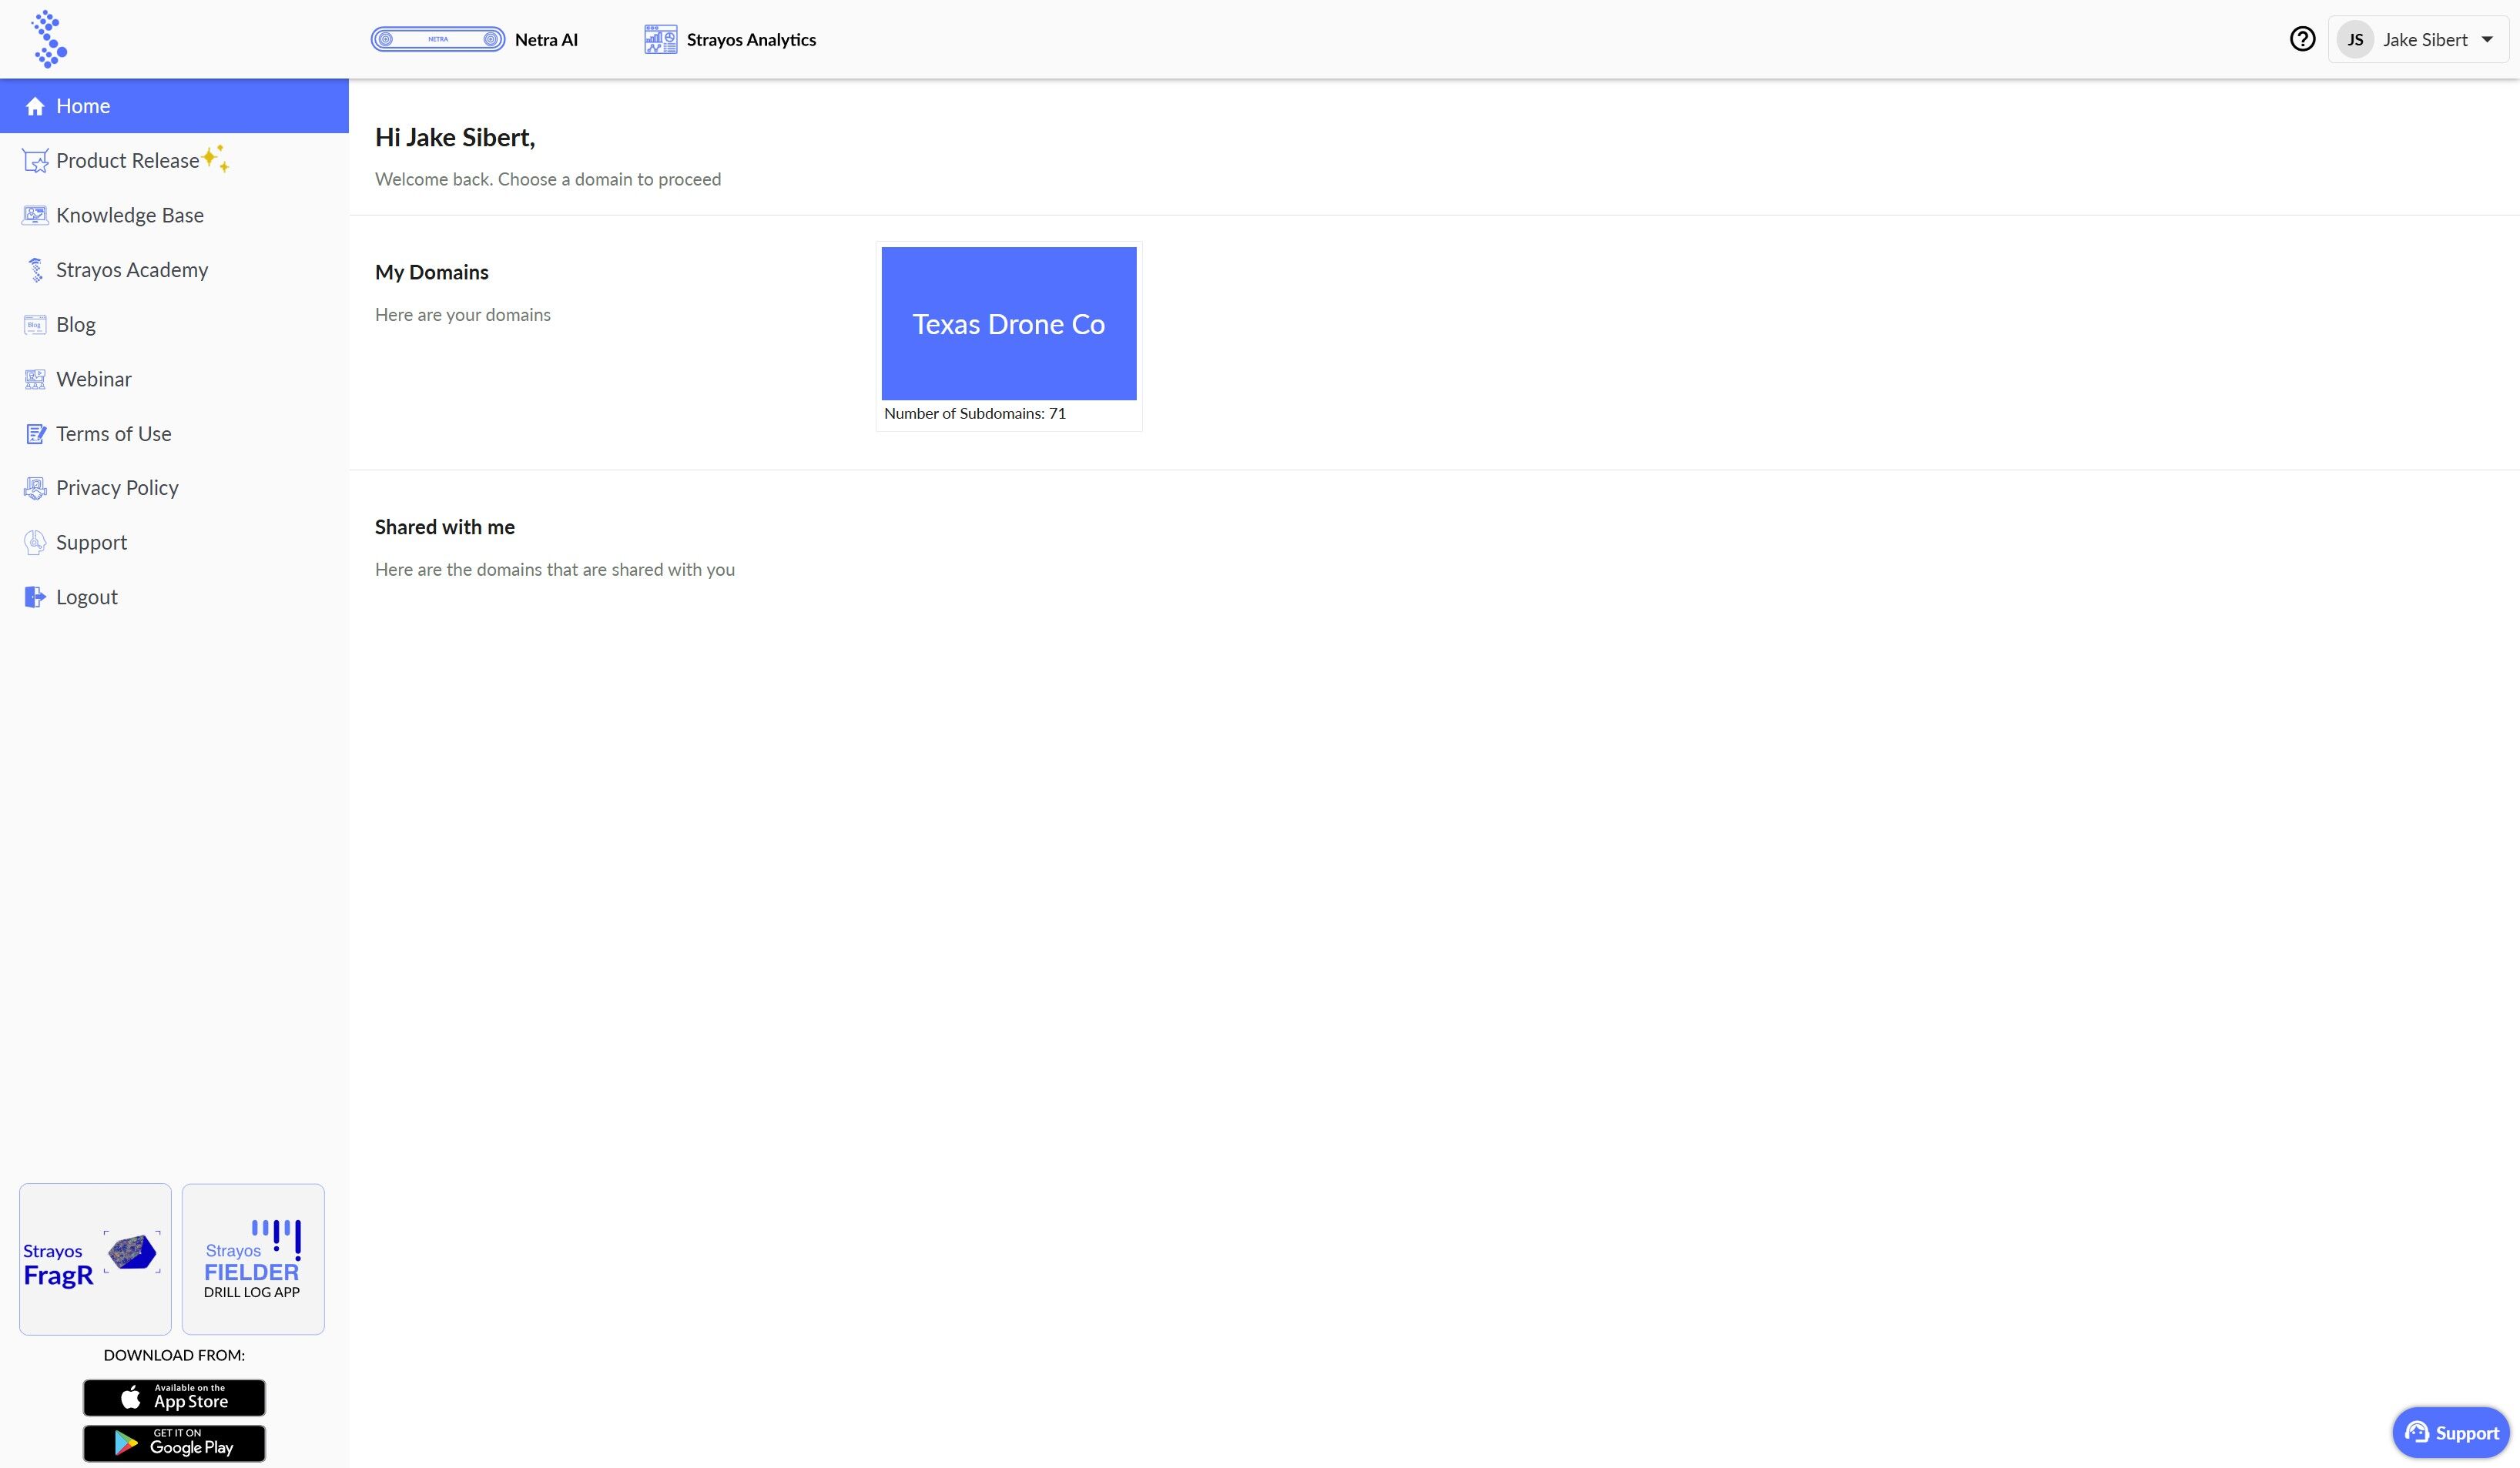
Task: Click the Strayos logo in top-left corner
Action: pos(48,39)
